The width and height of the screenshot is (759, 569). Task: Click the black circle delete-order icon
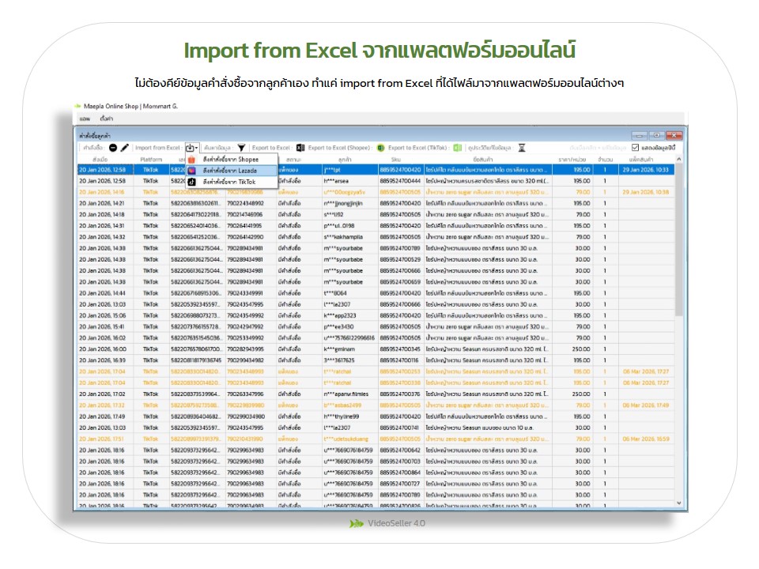113,148
